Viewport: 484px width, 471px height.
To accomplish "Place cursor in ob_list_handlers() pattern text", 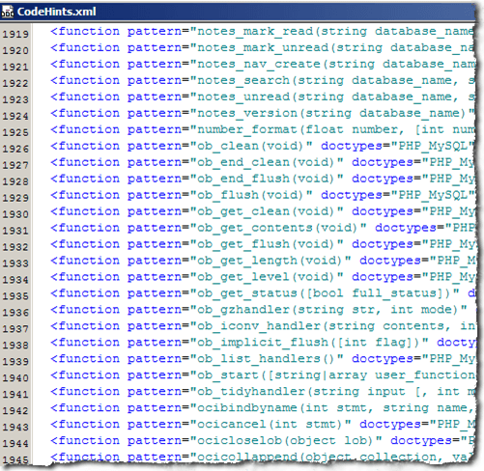I will pos(267,359).
